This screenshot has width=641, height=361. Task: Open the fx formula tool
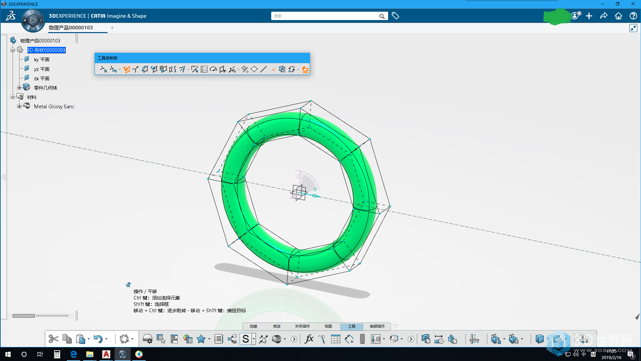click(x=309, y=339)
